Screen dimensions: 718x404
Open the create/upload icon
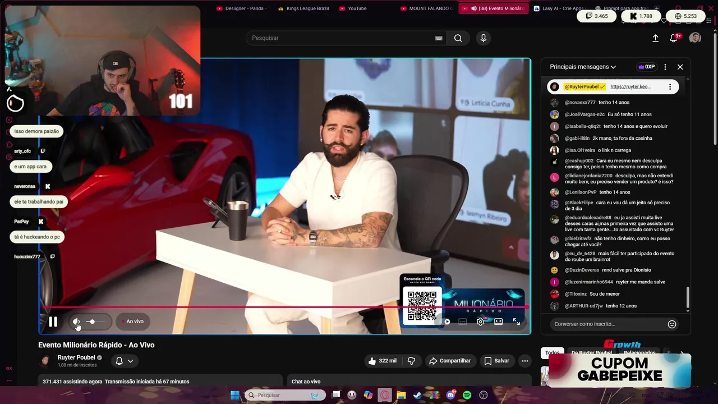click(655, 38)
